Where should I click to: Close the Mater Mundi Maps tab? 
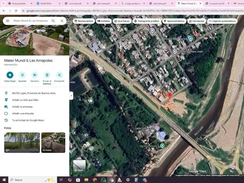click(200, 4)
